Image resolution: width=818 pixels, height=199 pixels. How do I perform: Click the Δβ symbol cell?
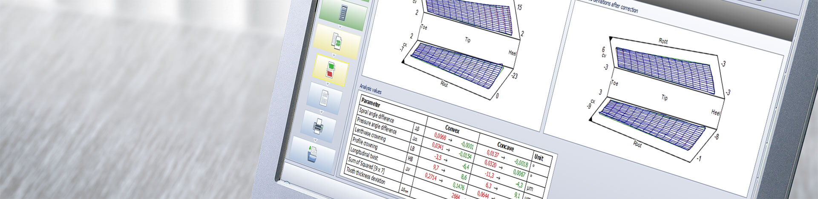(x=417, y=128)
